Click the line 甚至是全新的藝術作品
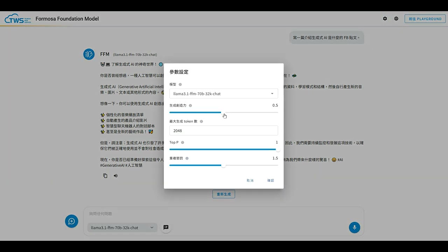Screen dimensions: 448x252 (x=127, y=132)
